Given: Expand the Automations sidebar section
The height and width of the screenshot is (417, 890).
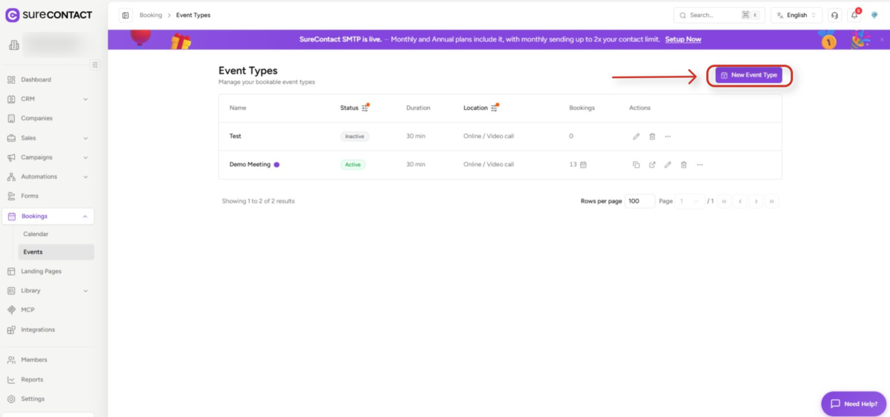Looking at the screenshot, I should (x=48, y=177).
